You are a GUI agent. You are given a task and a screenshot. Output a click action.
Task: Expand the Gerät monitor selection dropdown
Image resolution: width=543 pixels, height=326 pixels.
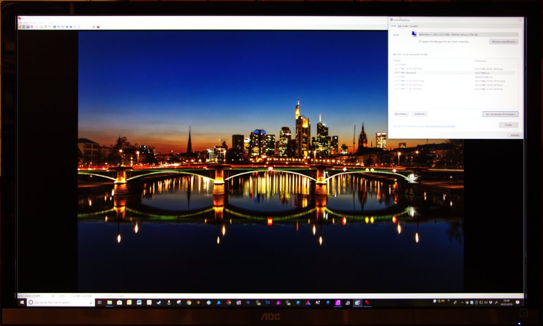[468, 35]
